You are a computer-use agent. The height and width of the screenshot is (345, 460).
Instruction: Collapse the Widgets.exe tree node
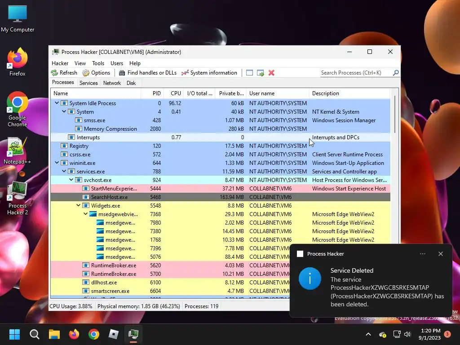(78, 205)
